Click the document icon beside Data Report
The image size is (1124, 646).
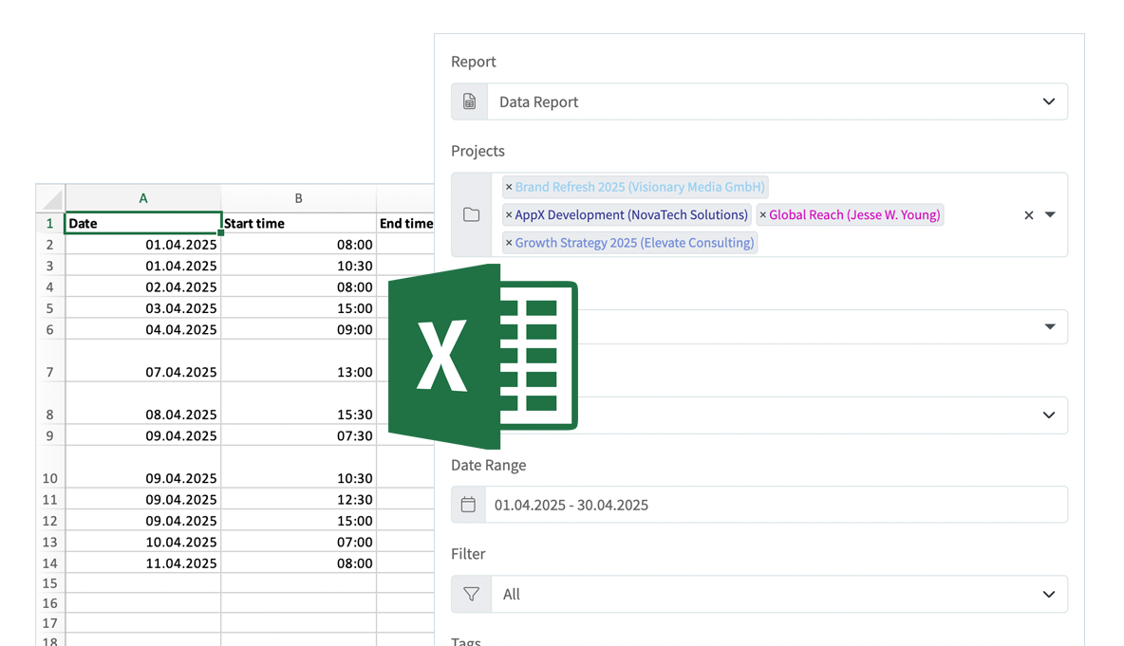tap(469, 101)
